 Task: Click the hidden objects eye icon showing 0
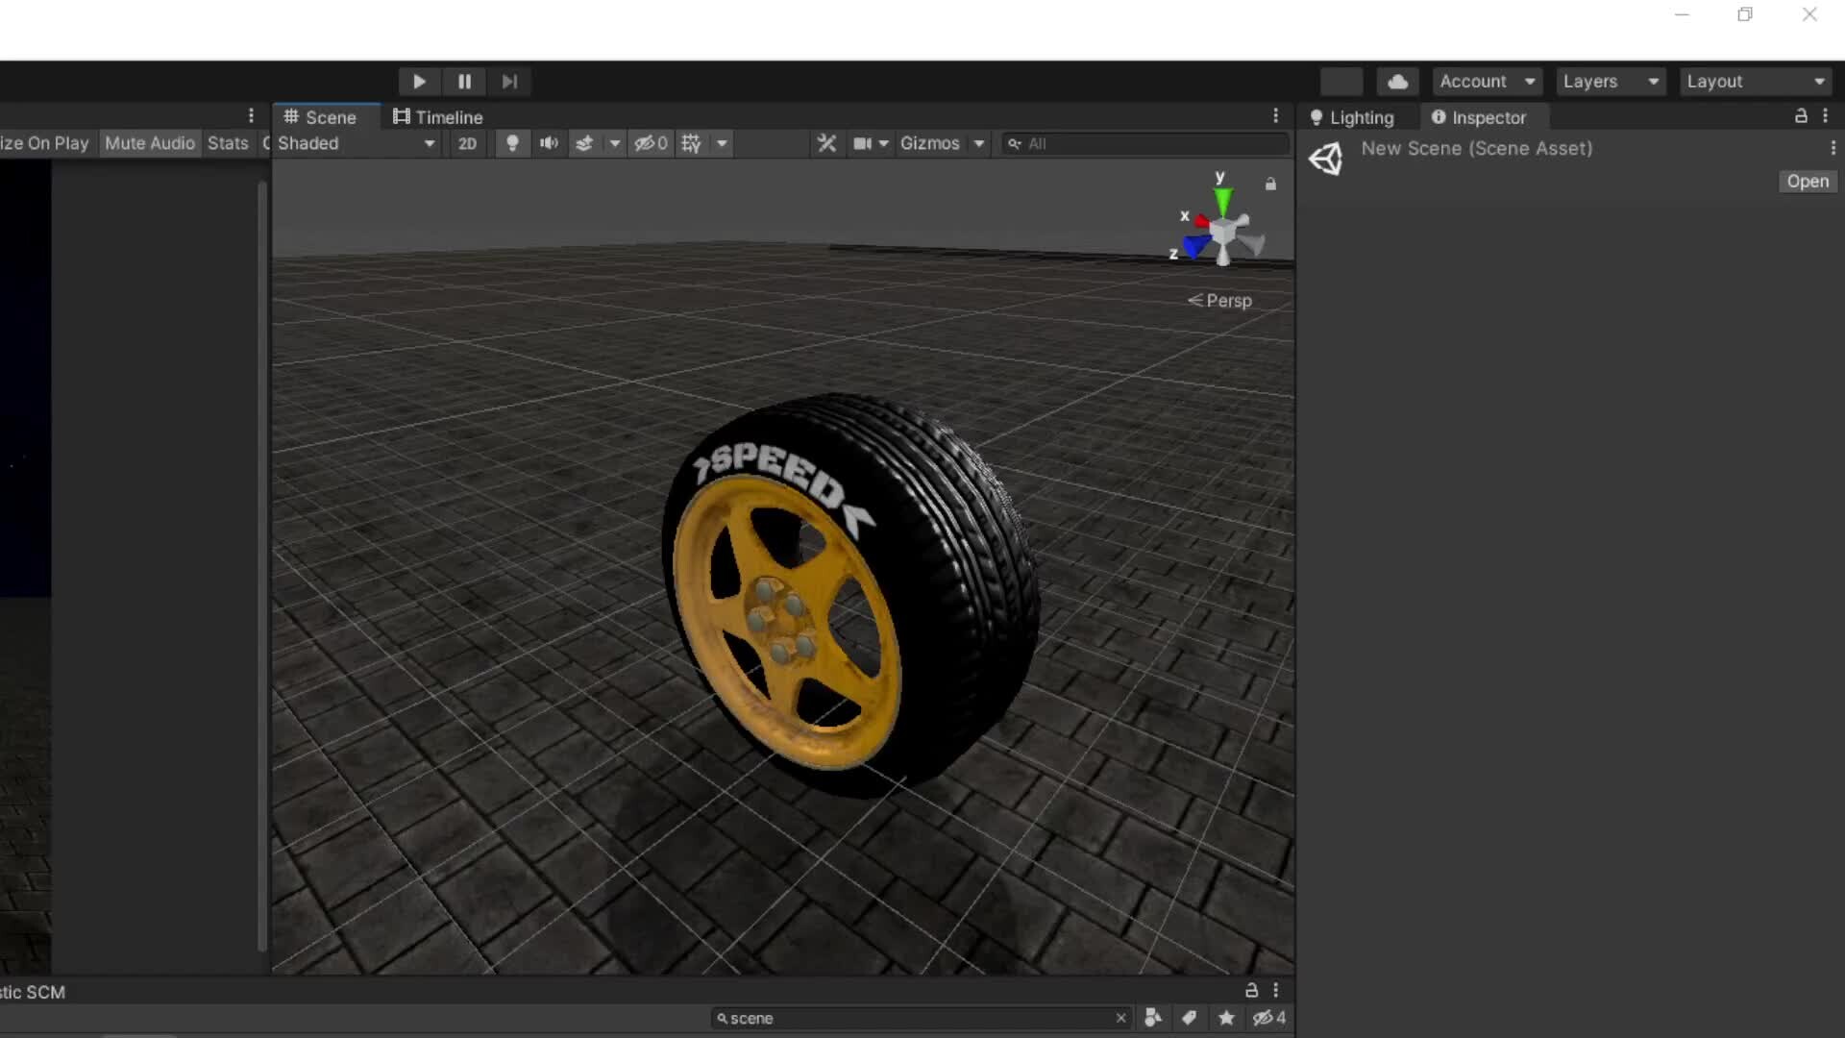pyautogui.click(x=650, y=143)
